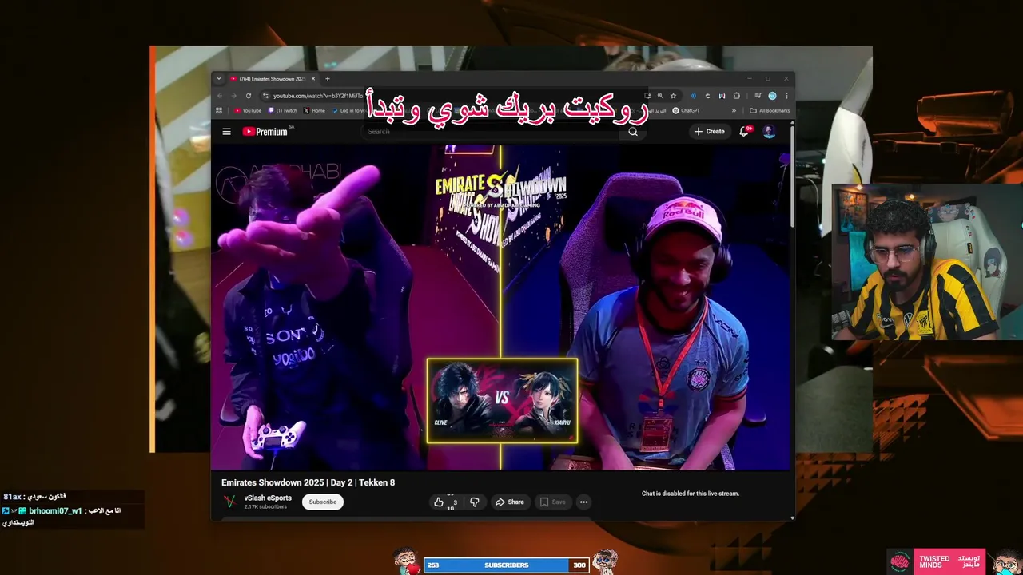Save the video to a playlist
Image resolution: width=1023 pixels, height=575 pixels.
552,502
